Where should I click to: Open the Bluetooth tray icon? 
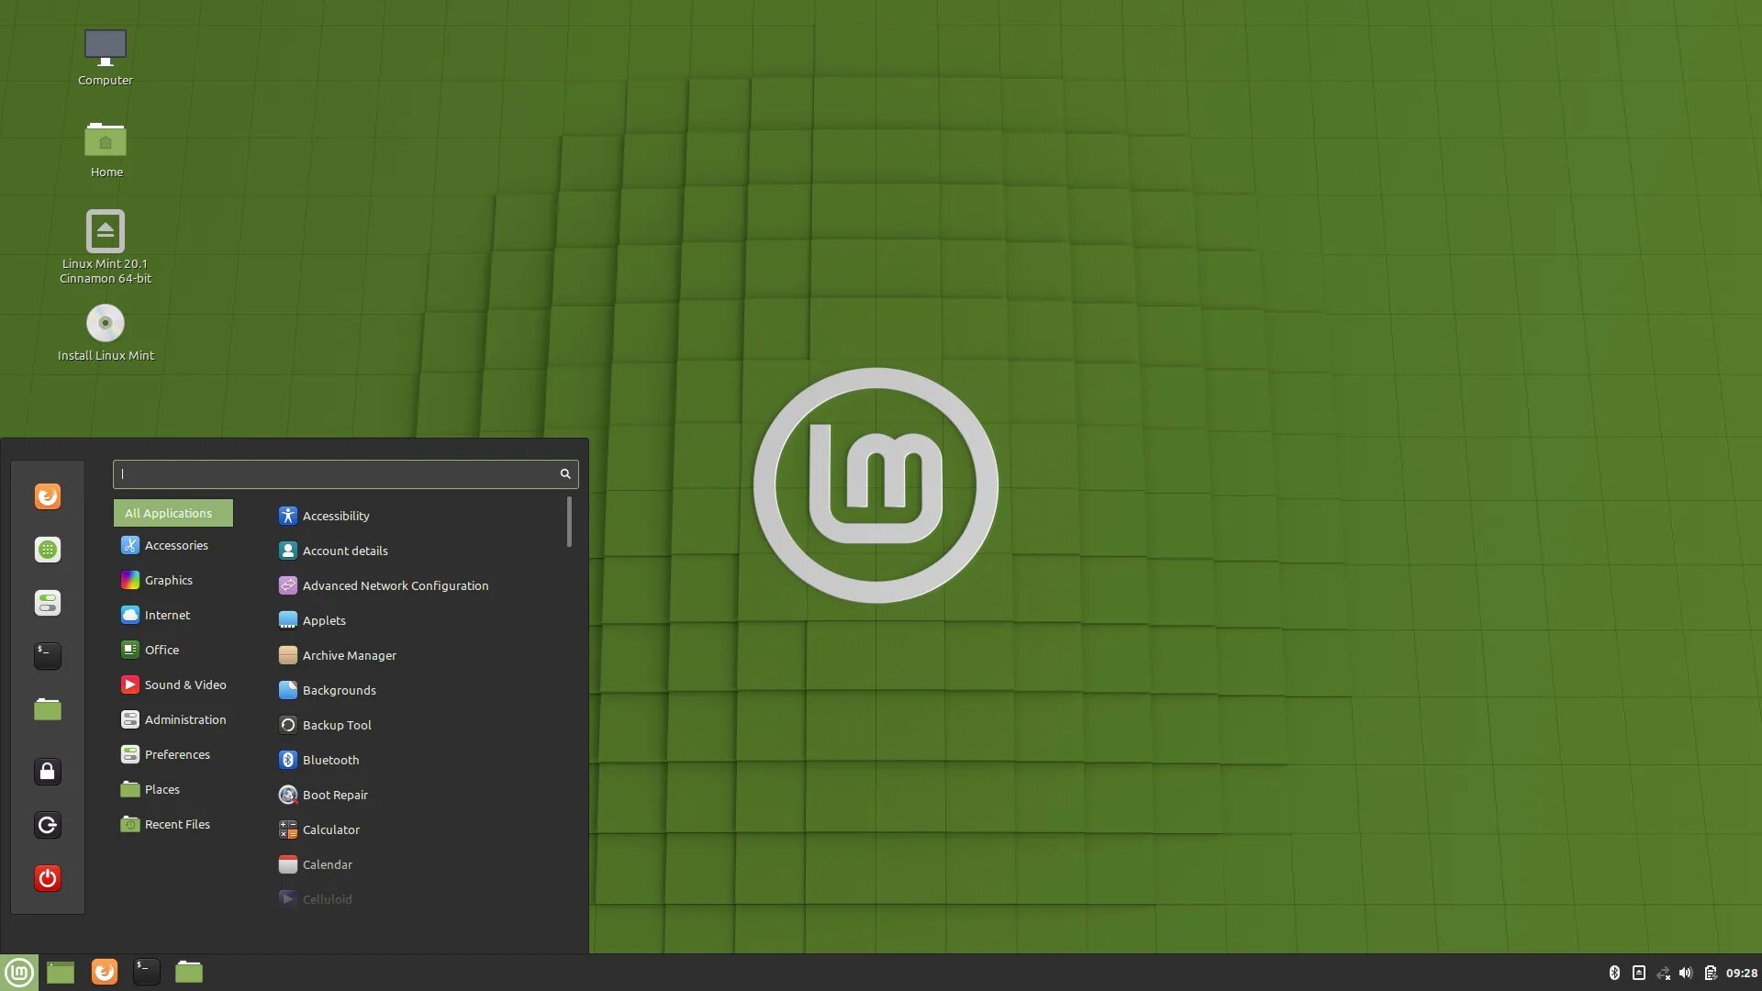(x=1614, y=973)
